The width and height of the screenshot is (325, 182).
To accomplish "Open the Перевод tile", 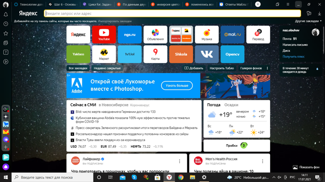I will 258,34.
